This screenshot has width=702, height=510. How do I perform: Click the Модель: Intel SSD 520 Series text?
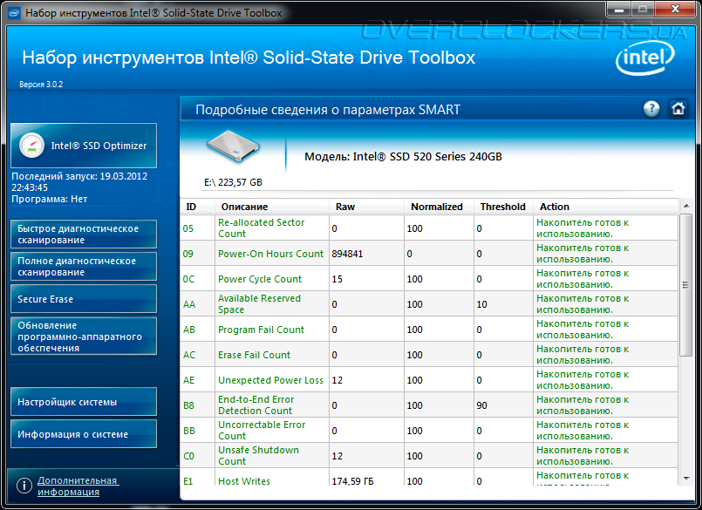tap(403, 156)
